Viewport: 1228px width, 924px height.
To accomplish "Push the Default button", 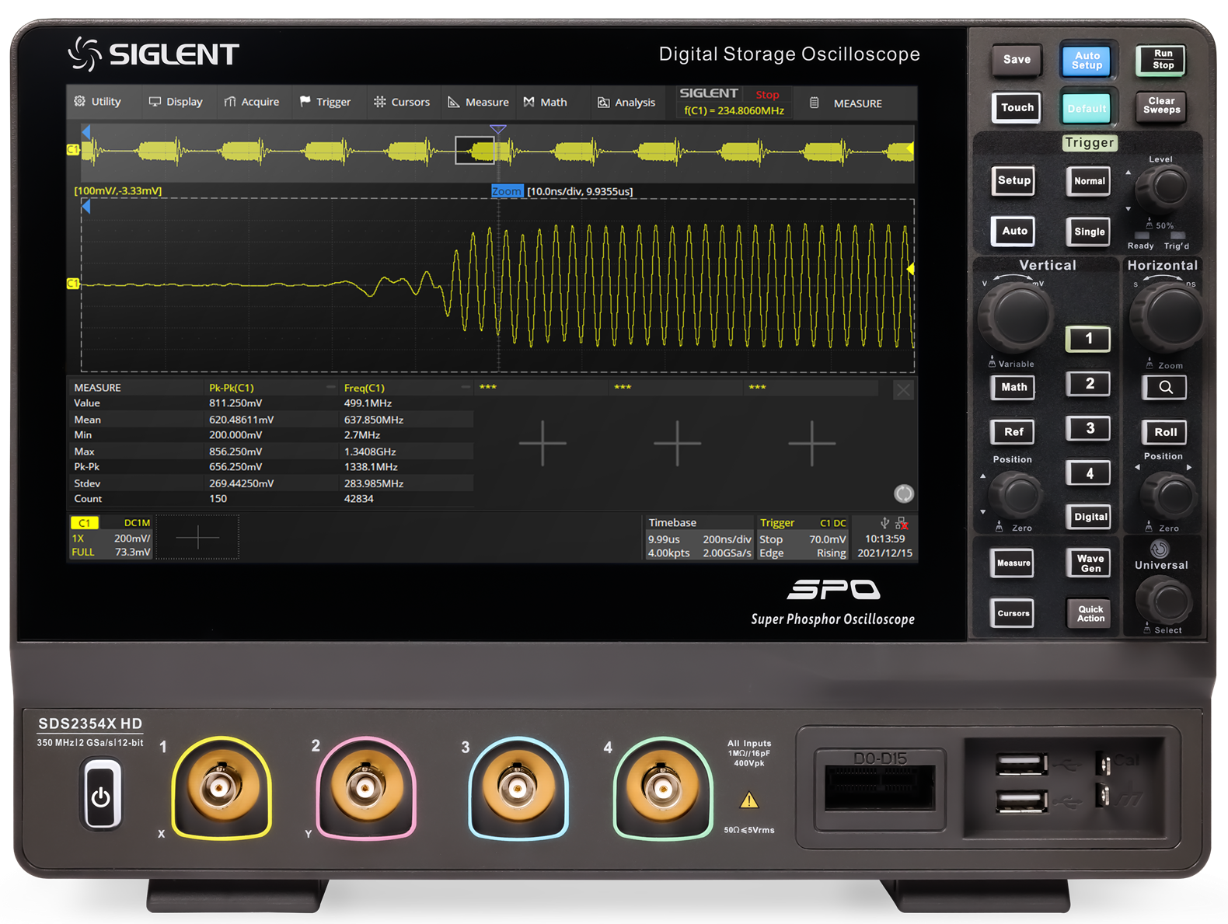I will coord(1087,108).
